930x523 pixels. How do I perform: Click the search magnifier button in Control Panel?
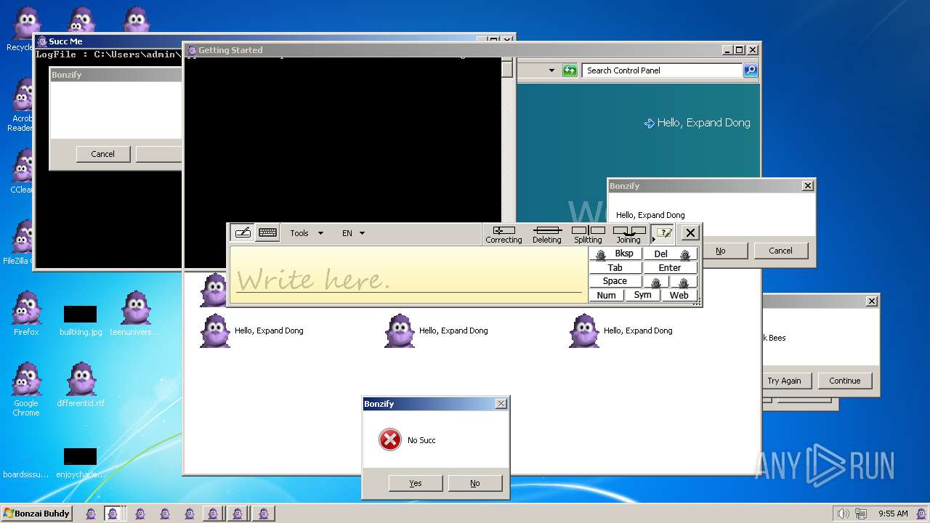(x=751, y=70)
